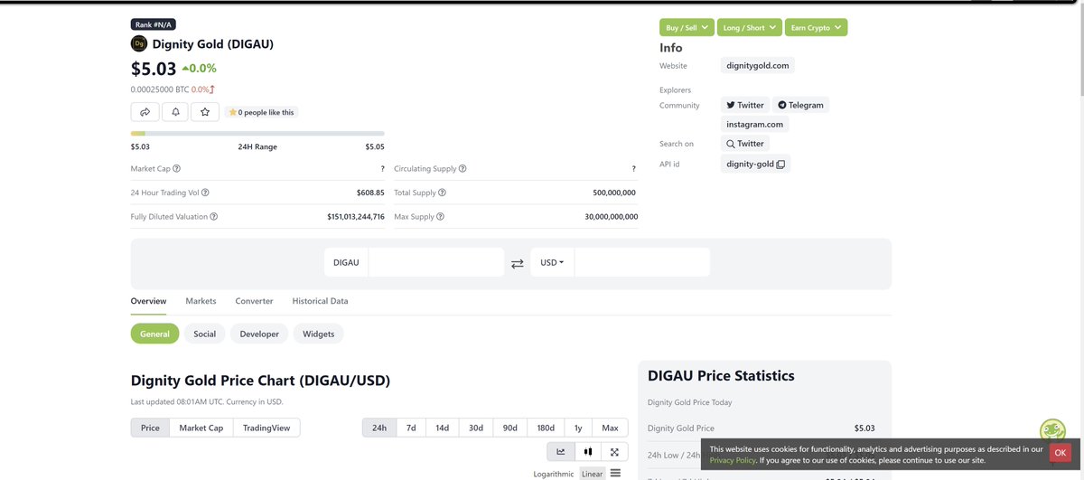Click the Max Supply help icon
This screenshot has width=1084, height=480.
coord(438,217)
